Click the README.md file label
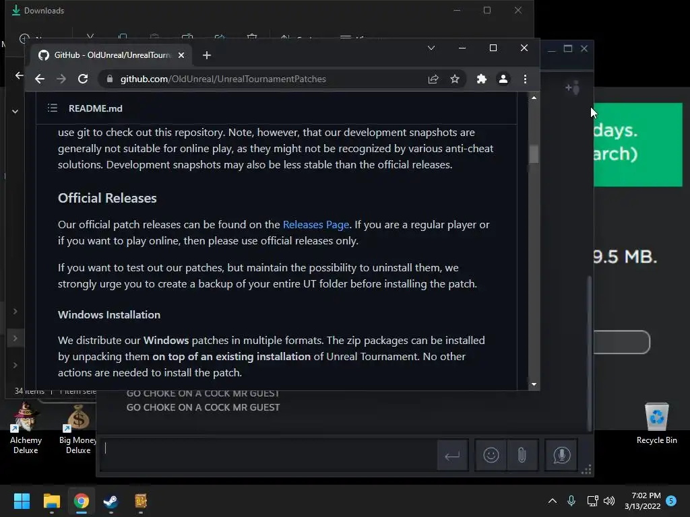Image resolution: width=690 pixels, height=517 pixels. point(96,108)
